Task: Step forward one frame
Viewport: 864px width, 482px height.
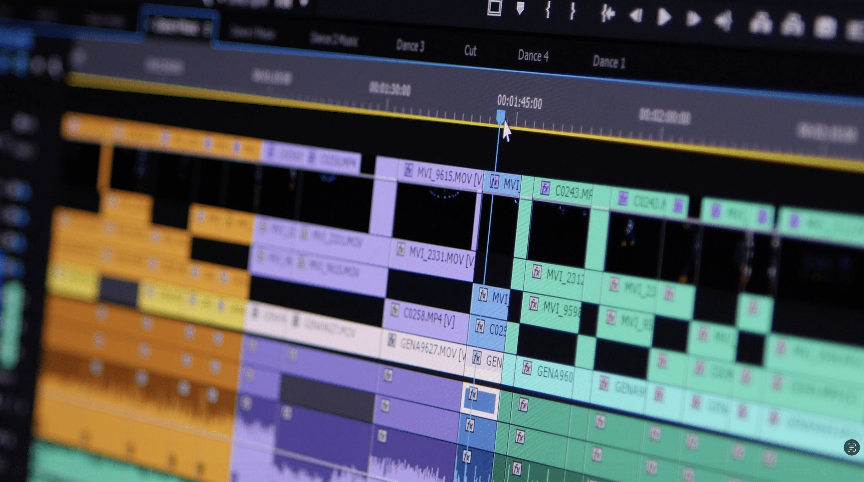Action: pos(693,19)
